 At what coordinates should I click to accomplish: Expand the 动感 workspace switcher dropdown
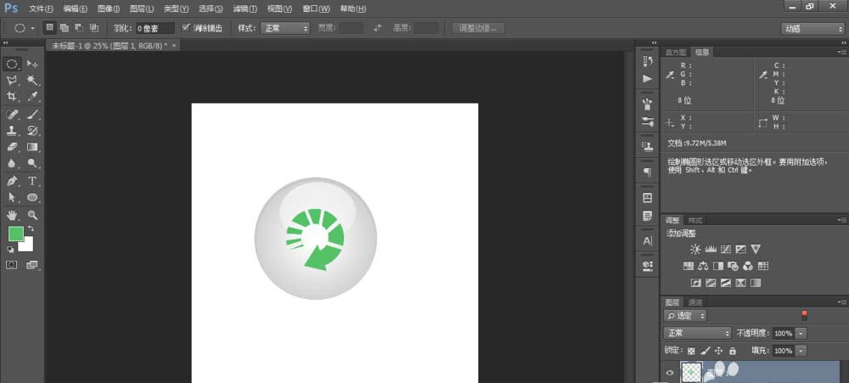812,28
